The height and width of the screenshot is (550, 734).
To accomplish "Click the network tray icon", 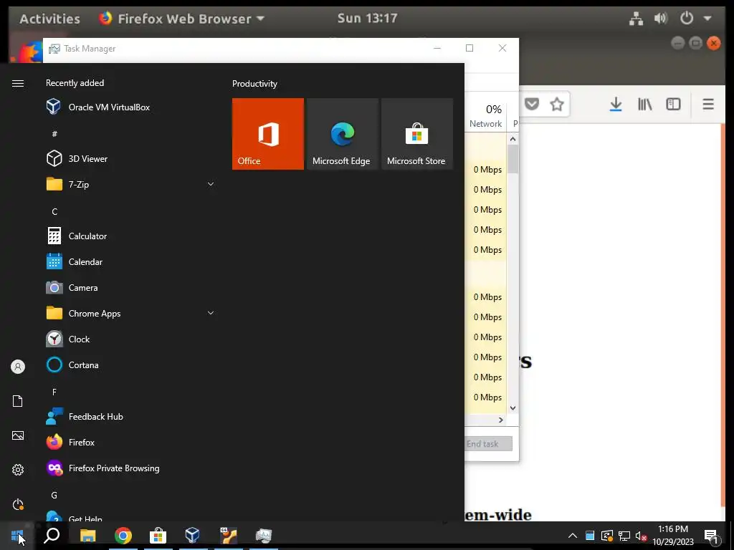I will click(624, 536).
